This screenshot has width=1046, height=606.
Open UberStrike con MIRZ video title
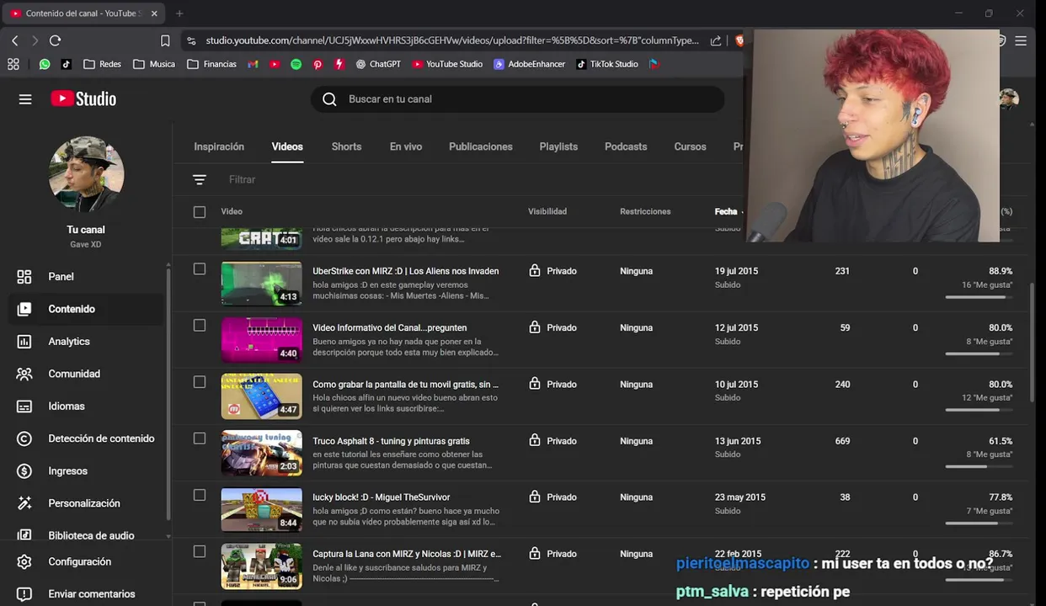(406, 271)
